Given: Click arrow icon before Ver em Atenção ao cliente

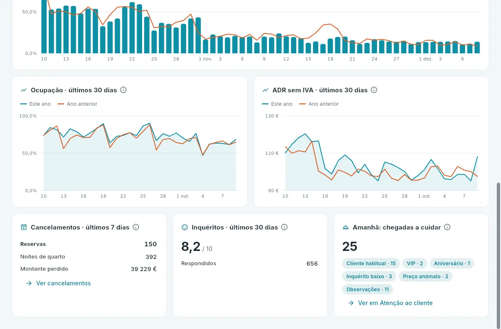Looking at the screenshot, I should point(351,303).
